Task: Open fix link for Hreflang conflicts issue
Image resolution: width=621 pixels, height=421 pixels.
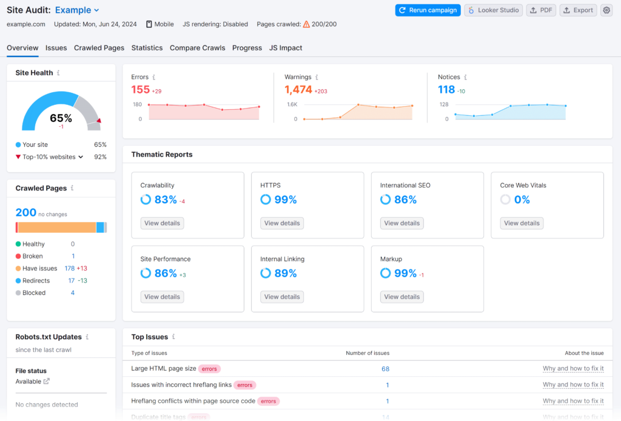Action: [x=573, y=401]
